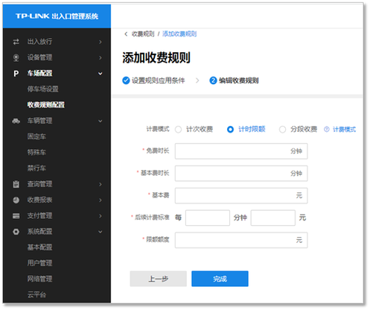The image size is (370, 310).
Task: Click the 系统配置 sidebar label
Action: (x=39, y=232)
